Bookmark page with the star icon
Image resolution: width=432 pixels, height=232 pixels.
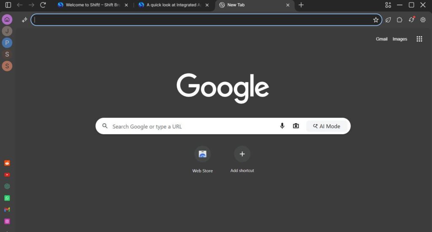click(x=375, y=19)
